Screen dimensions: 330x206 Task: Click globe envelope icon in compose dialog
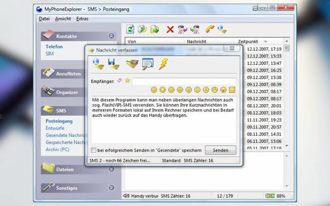[x=98, y=64]
